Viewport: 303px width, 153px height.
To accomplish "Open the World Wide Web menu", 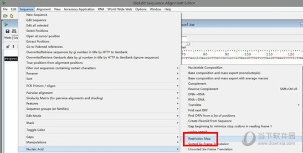I will (119, 9).
